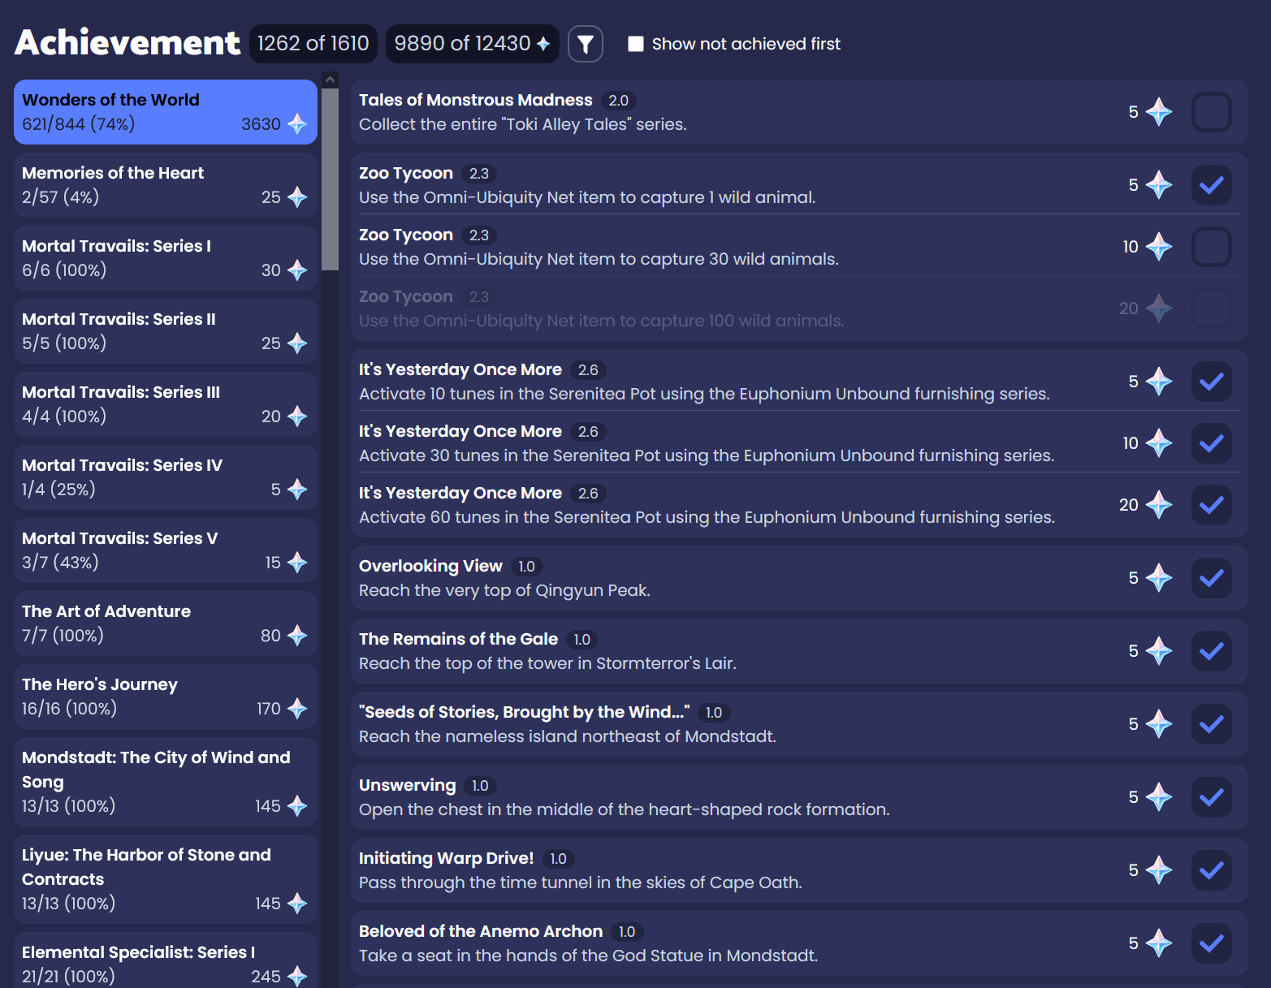Click primogem icon for Seeds of Stories

1159,724
